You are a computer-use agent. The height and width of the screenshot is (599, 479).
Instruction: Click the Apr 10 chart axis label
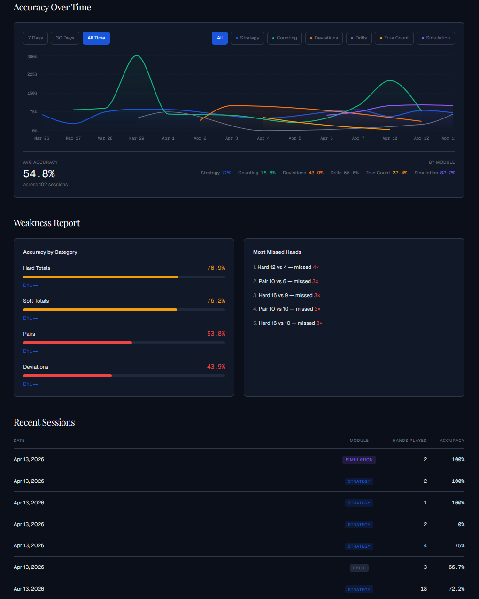(x=390, y=138)
